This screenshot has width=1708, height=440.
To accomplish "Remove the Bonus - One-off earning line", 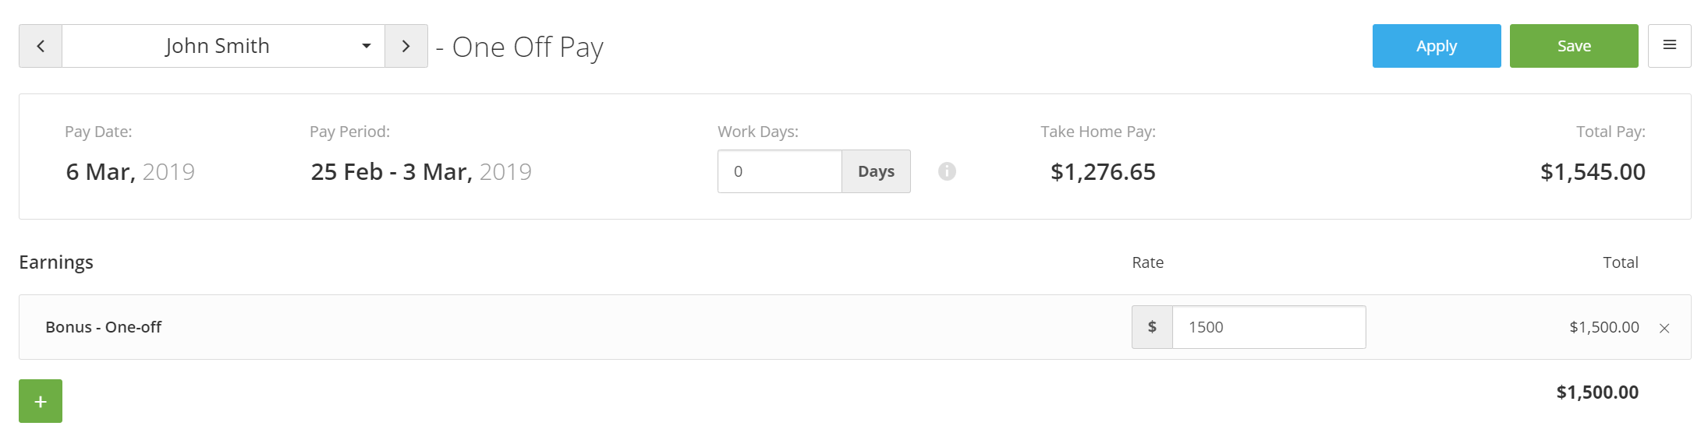I will pyautogui.click(x=1664, y=328).
